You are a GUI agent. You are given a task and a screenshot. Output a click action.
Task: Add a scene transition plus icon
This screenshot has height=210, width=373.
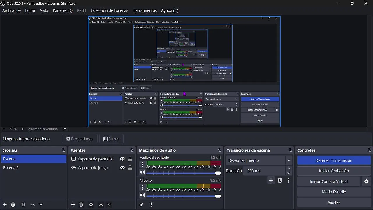tap(271, 181)
